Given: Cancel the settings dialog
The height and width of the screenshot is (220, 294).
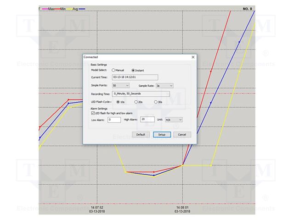Looking at the screenshot, I should point(182,135).
